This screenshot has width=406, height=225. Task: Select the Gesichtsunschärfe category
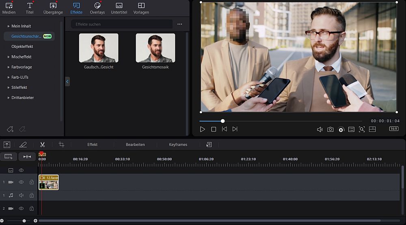tap(29, 36)
